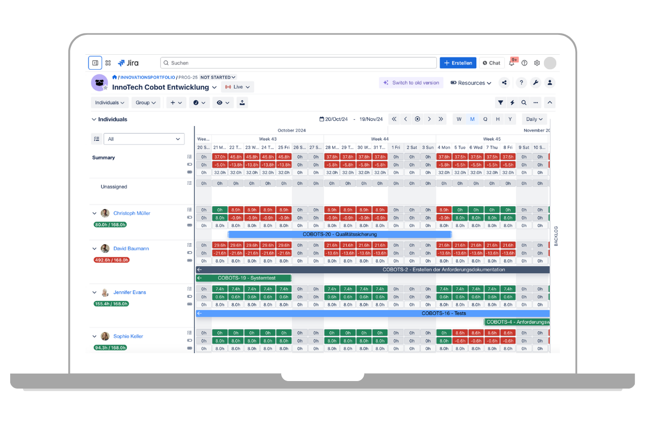The width and height of the screenshot is (645, 424).
Task: Open the vertical BACKLOG side tab
Action: pos(556,236)
